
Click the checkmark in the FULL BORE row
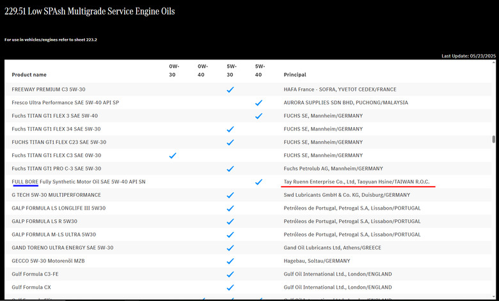coord(258,181)
